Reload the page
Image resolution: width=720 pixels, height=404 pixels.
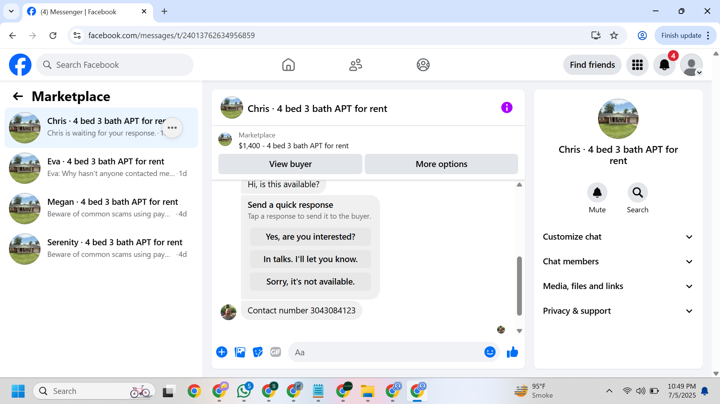click(53, 35)
